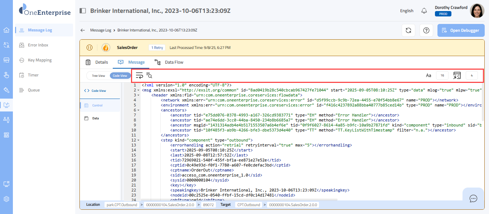Toggle word wrap icon in code toolbar

pyautogui.click(x=139, y=75)
